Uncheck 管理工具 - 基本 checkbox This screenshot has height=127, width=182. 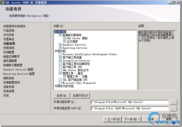tap(60, 73)
